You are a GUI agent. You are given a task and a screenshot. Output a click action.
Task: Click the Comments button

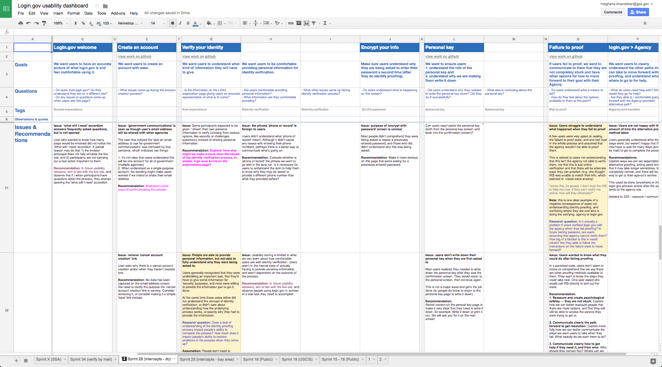613,12
